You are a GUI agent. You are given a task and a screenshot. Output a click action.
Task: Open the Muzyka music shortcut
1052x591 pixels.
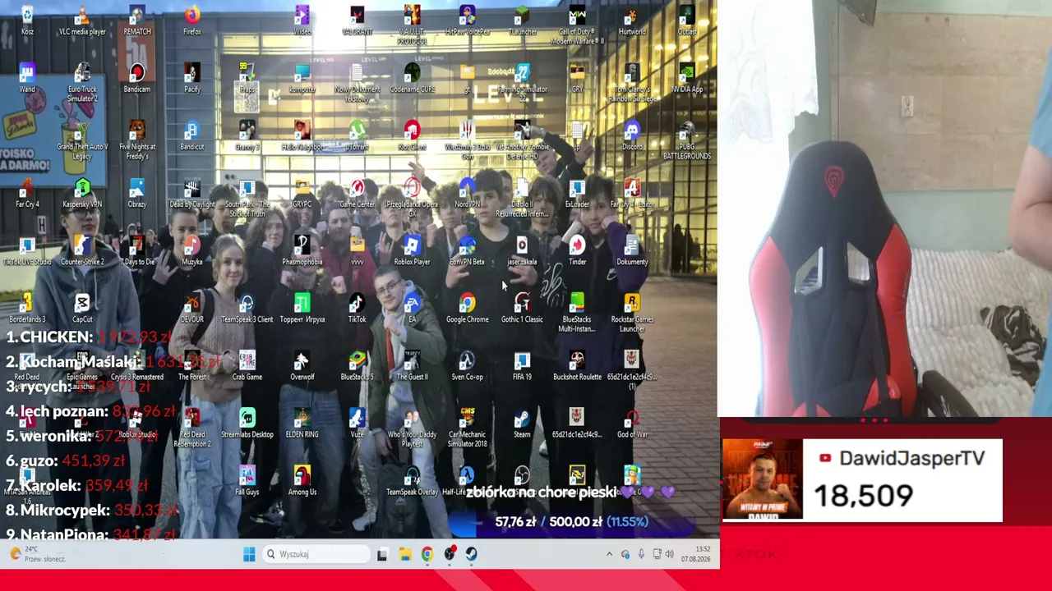coord(192,251)
